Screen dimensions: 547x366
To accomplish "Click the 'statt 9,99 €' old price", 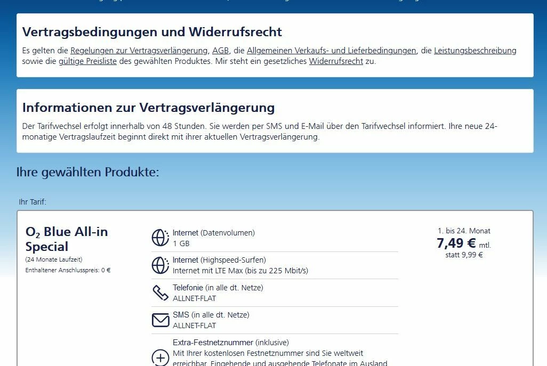I will pos(464,255).
